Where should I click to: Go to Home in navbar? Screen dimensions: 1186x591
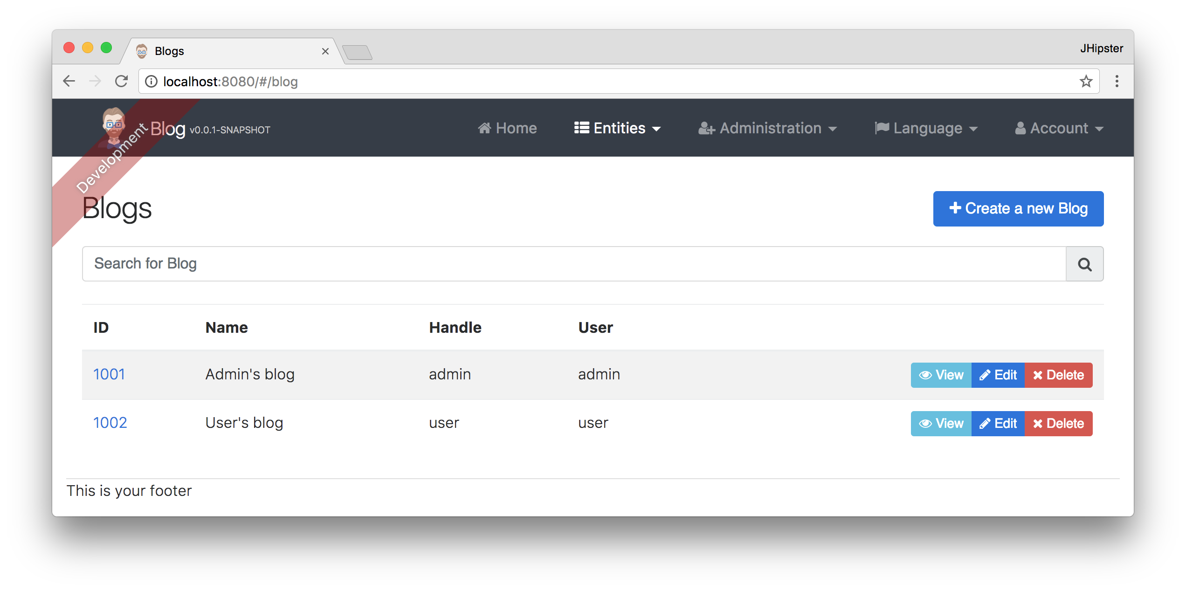tap(507, 128)
